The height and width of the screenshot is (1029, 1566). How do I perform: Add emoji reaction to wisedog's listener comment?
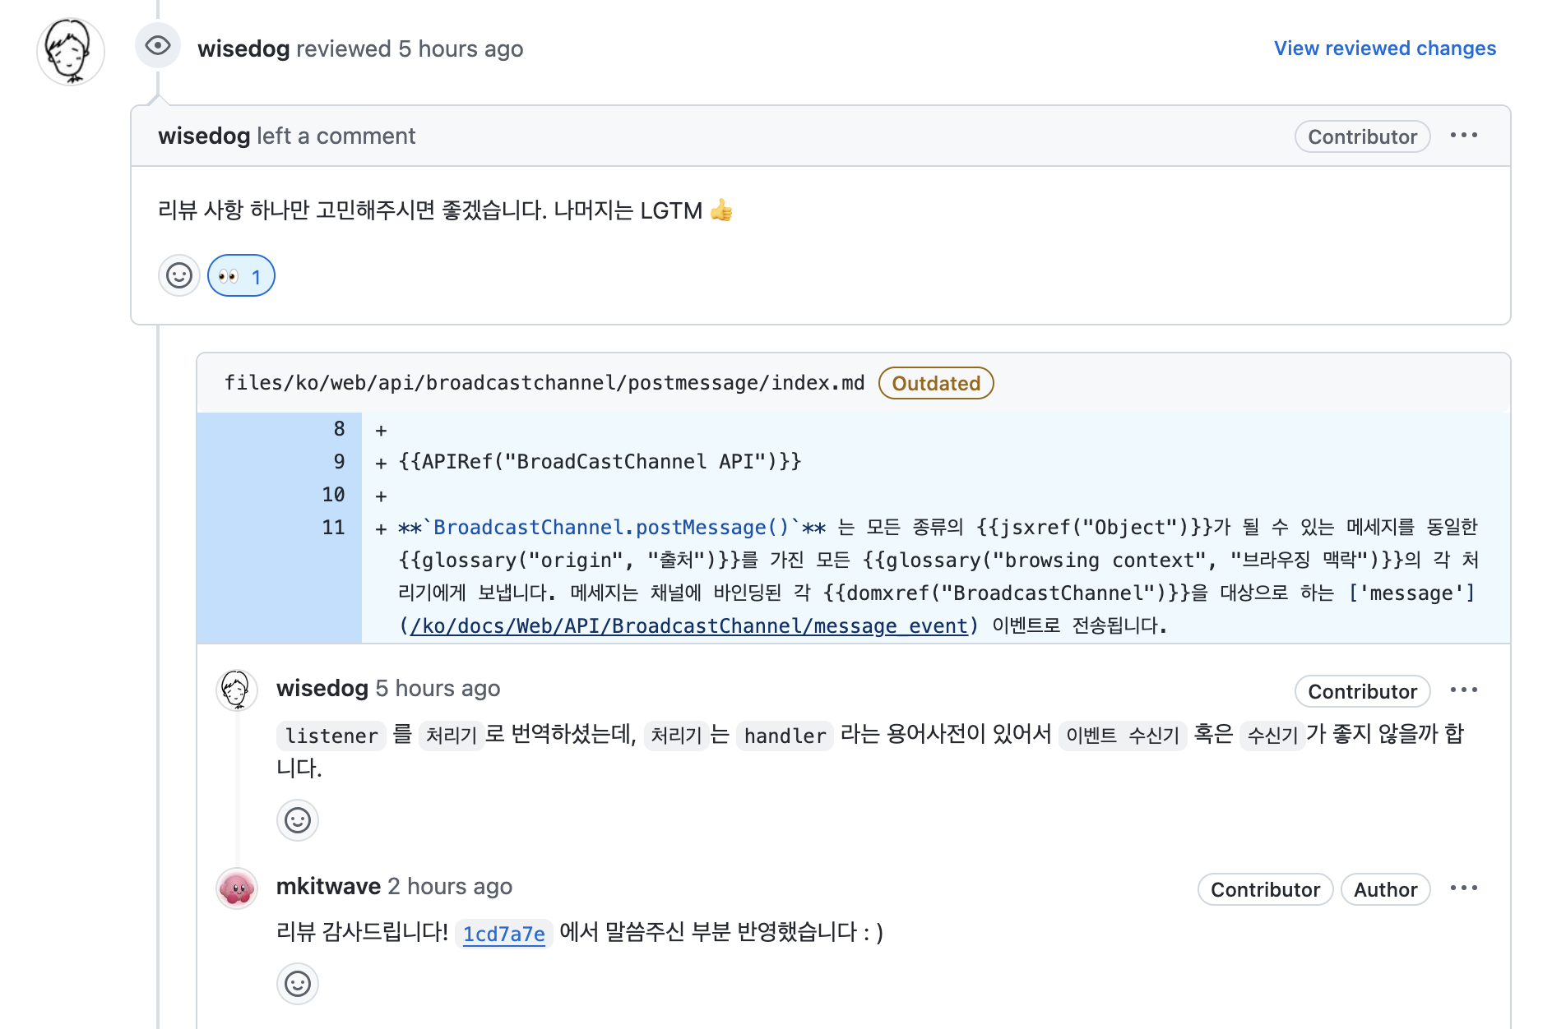(x=298, y=820)
